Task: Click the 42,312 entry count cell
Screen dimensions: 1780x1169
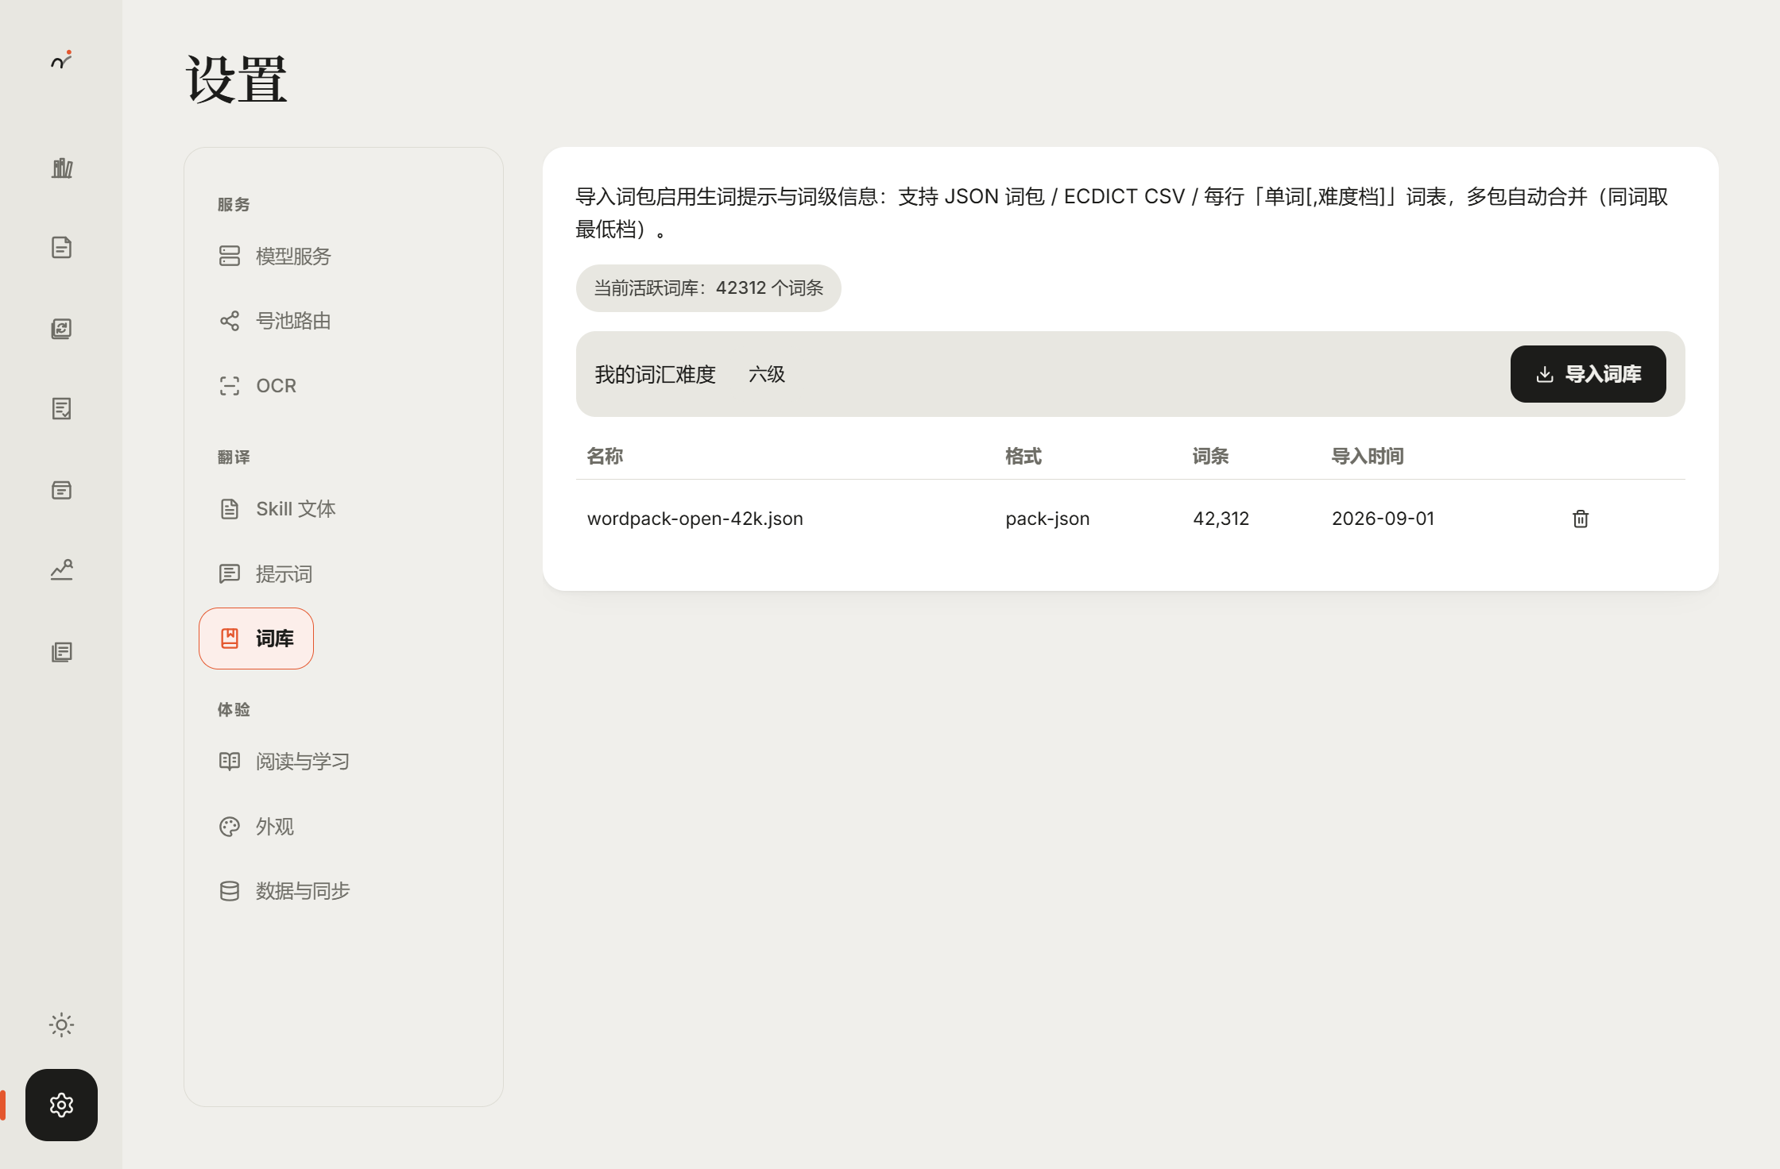Action: [x=1221, y=519]
